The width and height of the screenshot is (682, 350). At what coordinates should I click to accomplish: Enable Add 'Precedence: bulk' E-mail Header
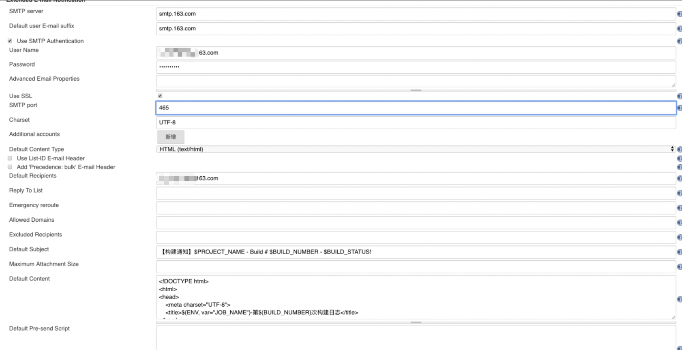click(10, 167)
